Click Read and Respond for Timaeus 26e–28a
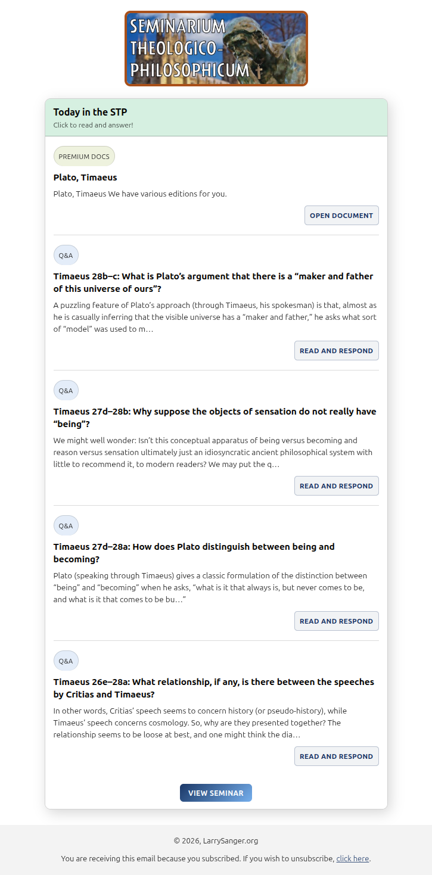This screenshot has height=875, width=432. 337,756
